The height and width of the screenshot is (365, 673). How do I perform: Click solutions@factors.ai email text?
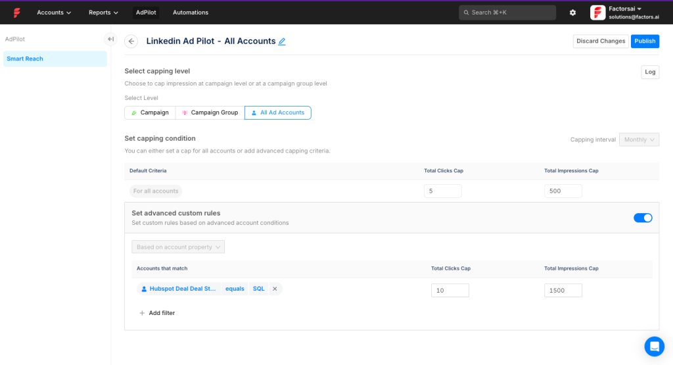tap(634, 17)
